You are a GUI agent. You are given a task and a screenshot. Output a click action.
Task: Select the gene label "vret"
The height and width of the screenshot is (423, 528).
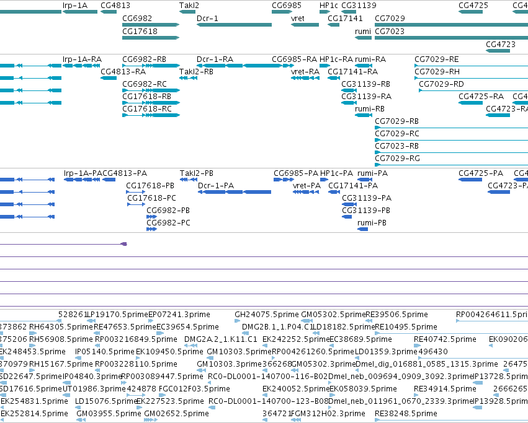pos(297,18)
